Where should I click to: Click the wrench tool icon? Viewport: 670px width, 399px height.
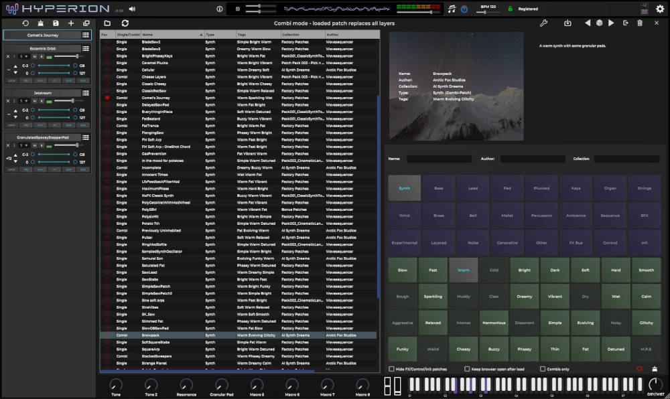(x=543, y=23)
